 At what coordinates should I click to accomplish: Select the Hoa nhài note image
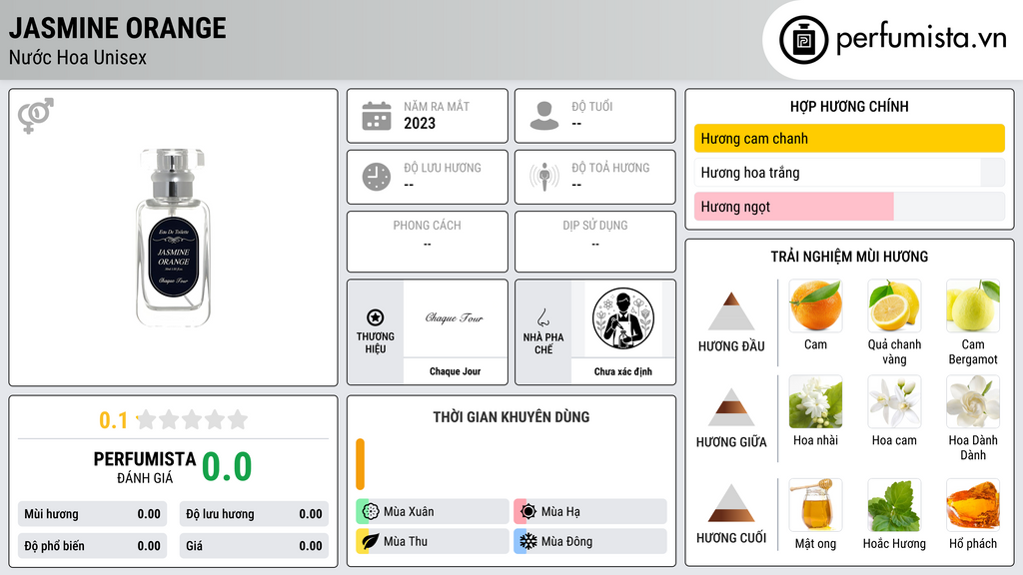[815, 401]
